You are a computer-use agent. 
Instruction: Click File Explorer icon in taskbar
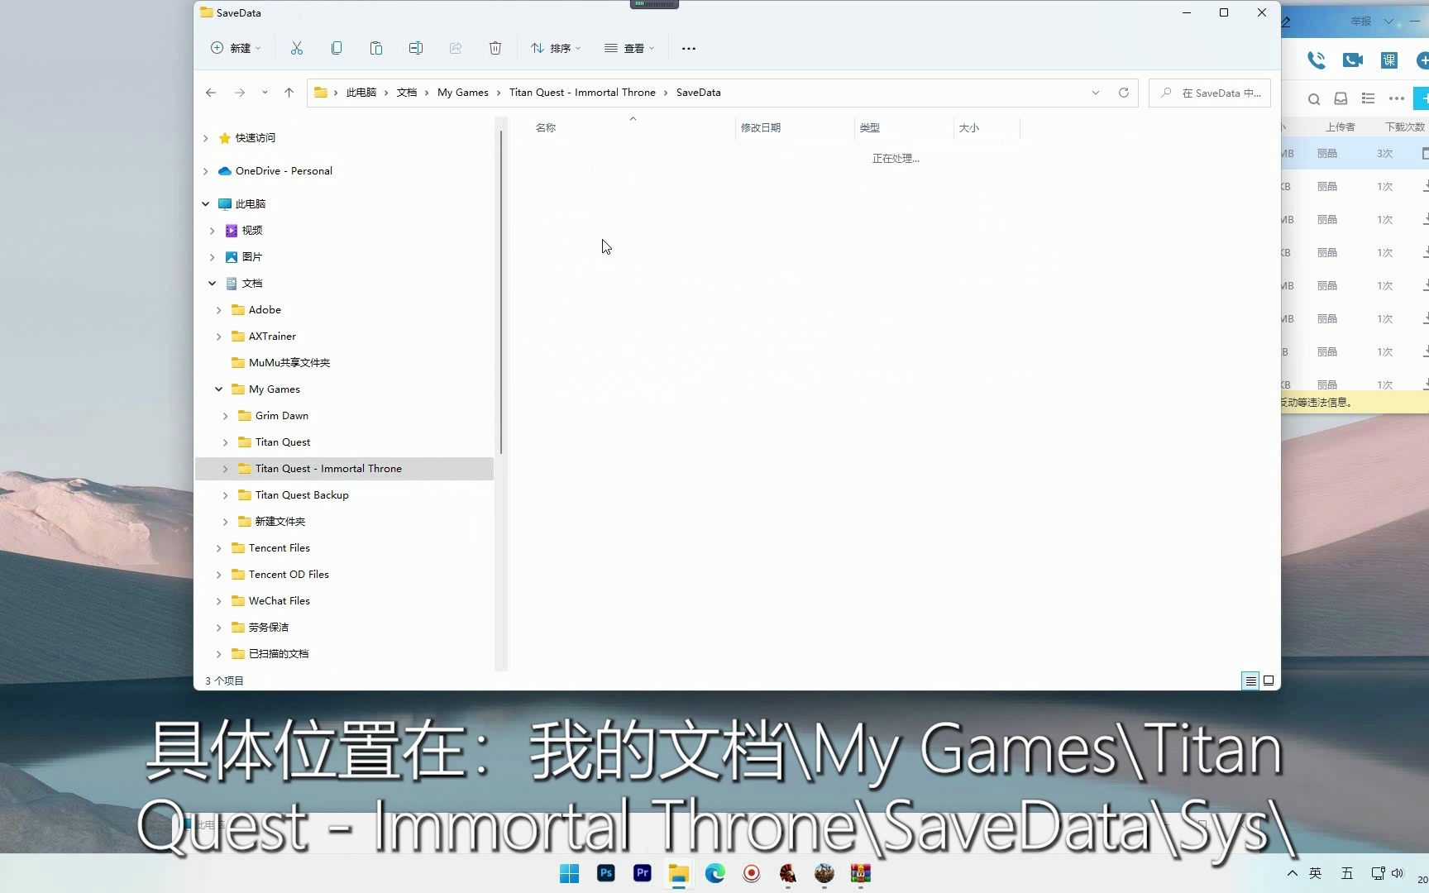tap(679, 873)
